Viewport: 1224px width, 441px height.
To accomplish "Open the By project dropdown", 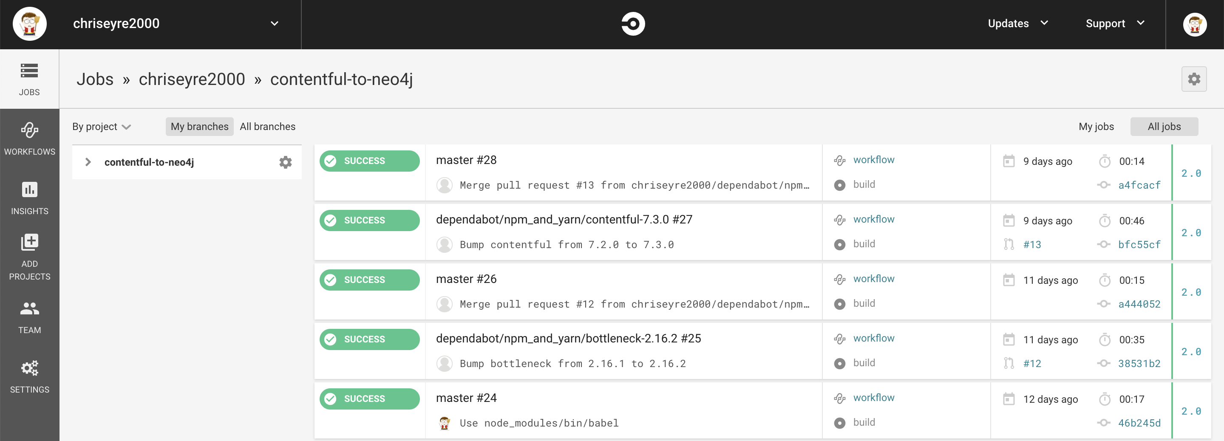I will pyautogui.click(x=101, y=127).
